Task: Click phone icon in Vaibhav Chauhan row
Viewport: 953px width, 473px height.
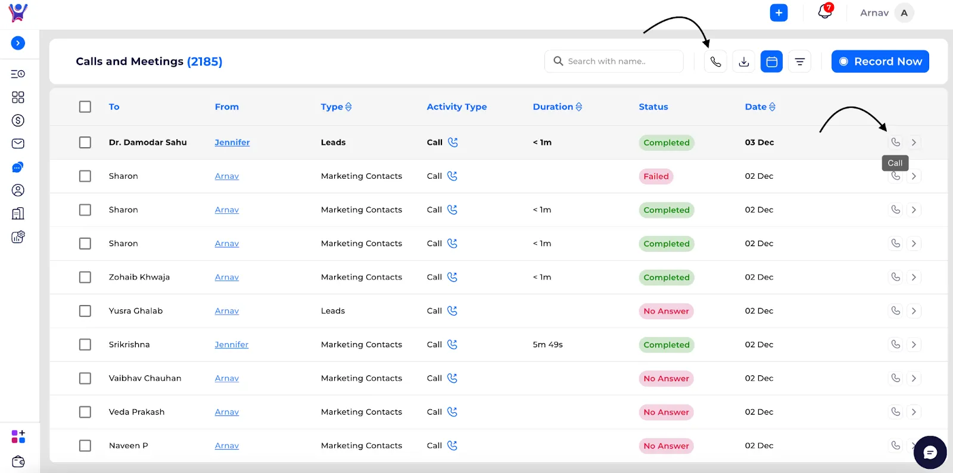Action: point(895,378)
